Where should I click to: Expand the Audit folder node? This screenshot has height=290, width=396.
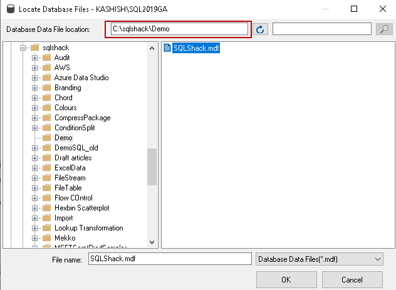tap(35, 58)
